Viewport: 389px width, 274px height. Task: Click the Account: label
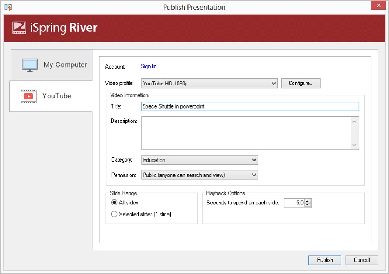click(x=115, y=67)
